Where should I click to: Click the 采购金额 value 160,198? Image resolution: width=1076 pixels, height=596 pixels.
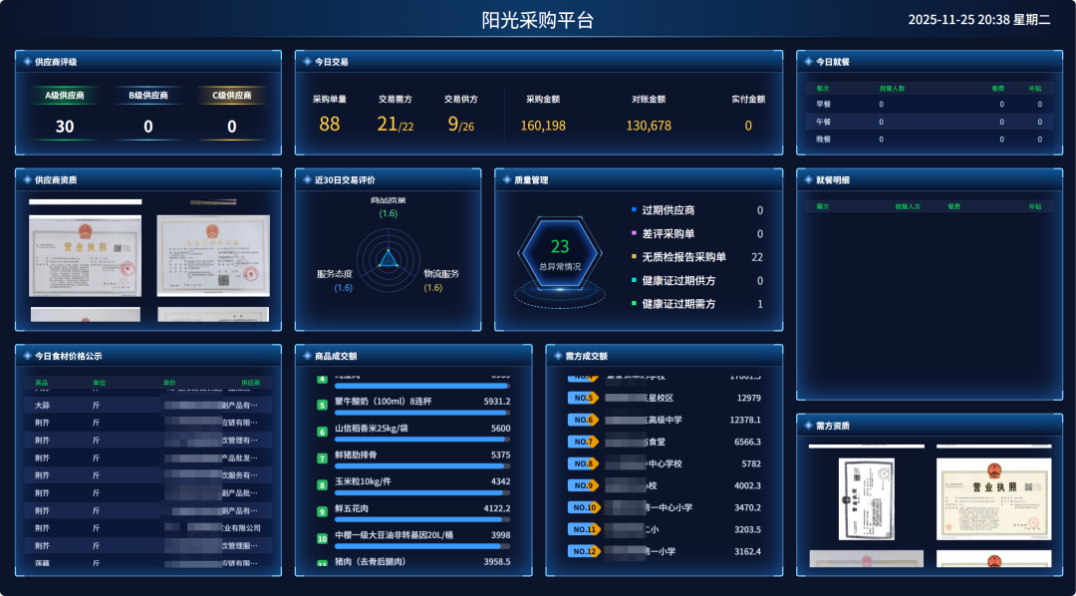pos(543,126)
